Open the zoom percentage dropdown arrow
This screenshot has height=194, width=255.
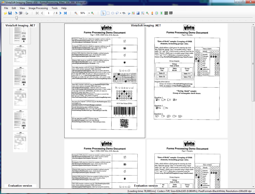(x=89, y=13)
